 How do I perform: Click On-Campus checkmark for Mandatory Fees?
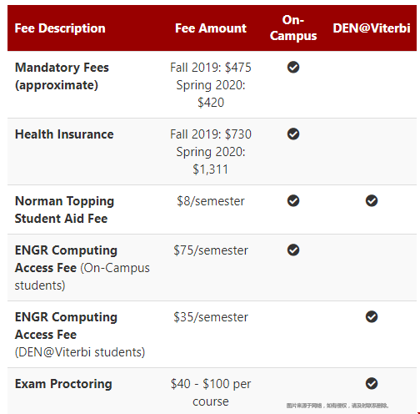point(293,67)
